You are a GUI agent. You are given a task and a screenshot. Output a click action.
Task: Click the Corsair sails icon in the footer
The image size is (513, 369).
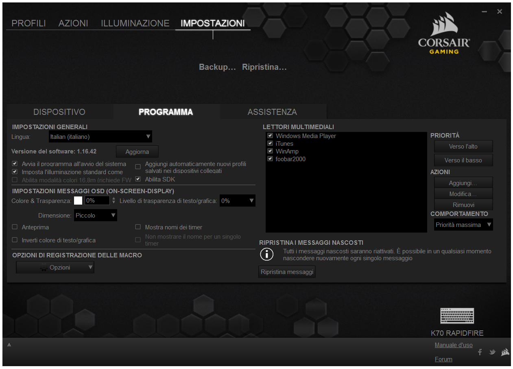coord(505,352)
